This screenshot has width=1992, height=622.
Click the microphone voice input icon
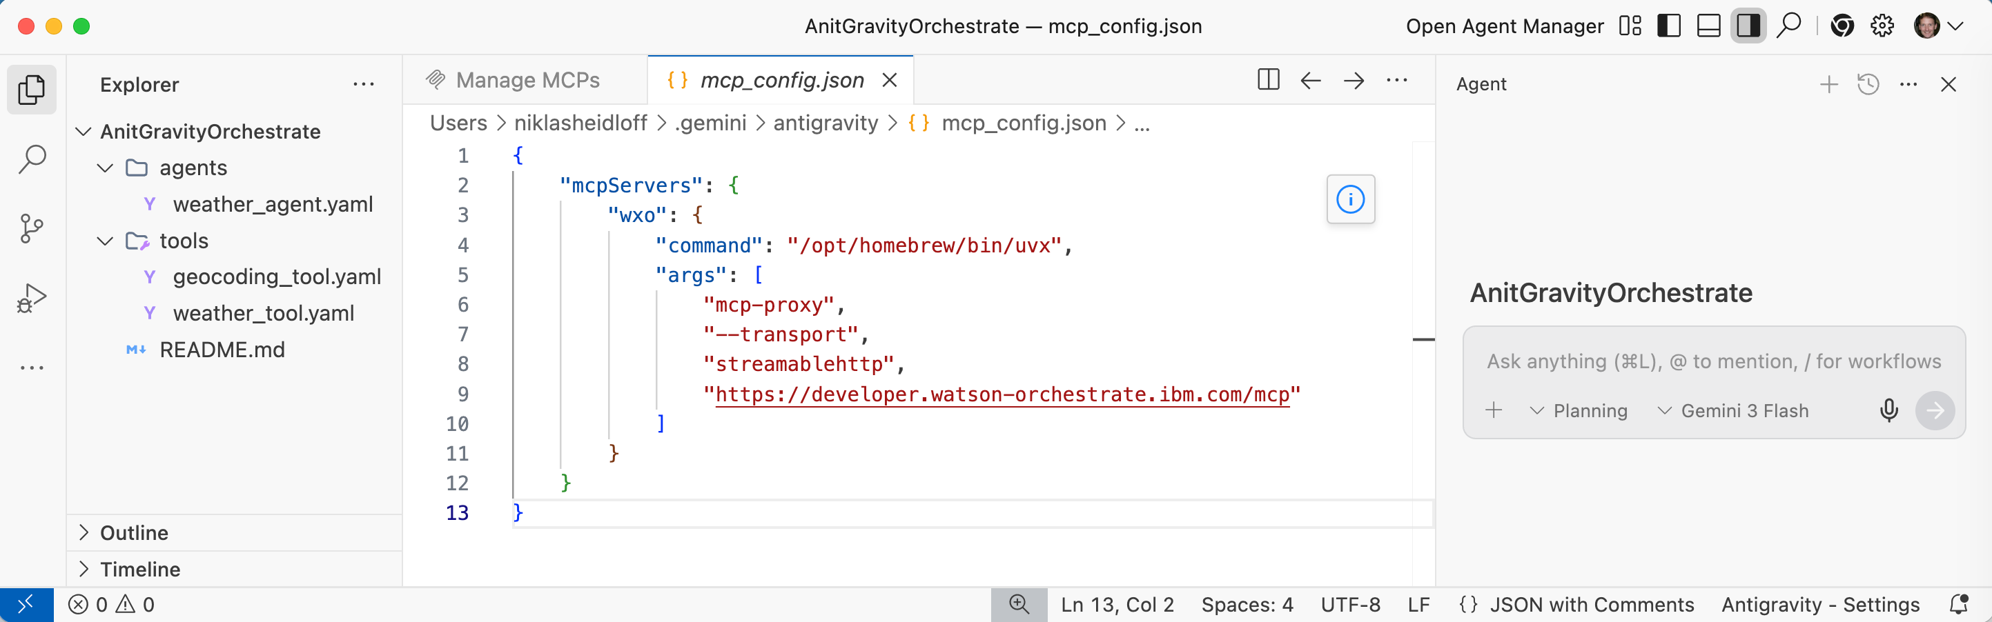[x=1888, y=410]
